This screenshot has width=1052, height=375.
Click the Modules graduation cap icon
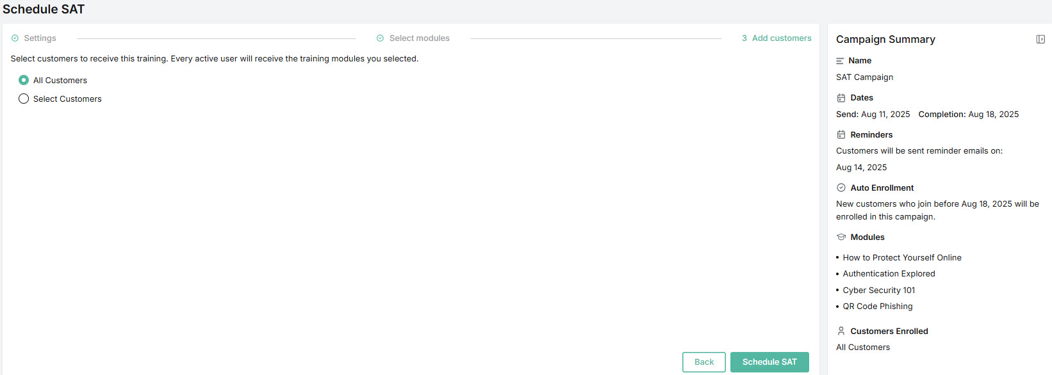pos(841,237)
